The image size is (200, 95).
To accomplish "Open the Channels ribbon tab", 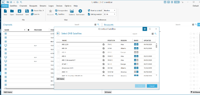I will point(23,6).
